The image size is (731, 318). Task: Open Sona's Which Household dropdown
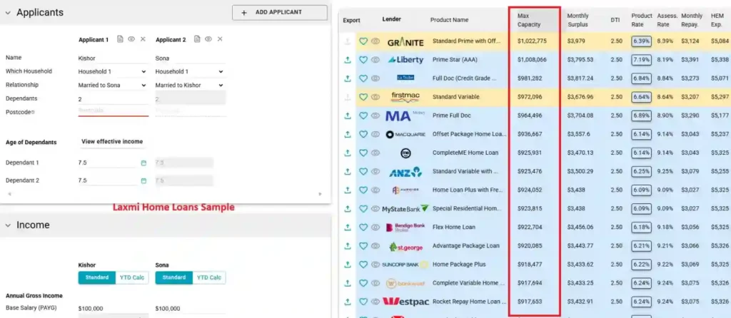(x=190, y=72)
